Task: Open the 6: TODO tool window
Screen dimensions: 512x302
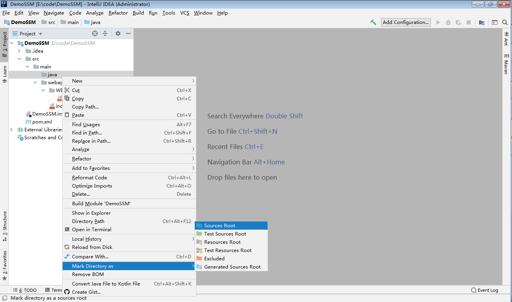Action: pos(25,290)
